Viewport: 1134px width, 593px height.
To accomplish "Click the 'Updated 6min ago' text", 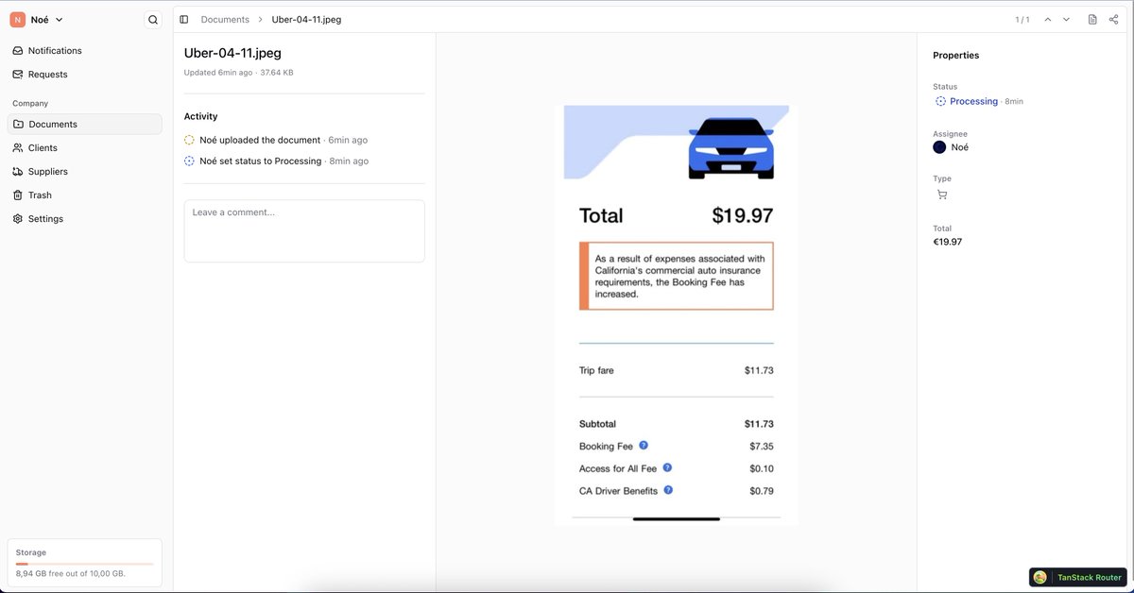I will click(218, 73).
